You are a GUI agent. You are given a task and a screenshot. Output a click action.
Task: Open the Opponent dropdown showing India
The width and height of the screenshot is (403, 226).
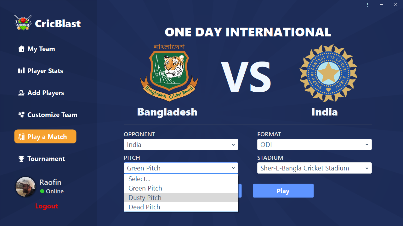pos(181,144)
